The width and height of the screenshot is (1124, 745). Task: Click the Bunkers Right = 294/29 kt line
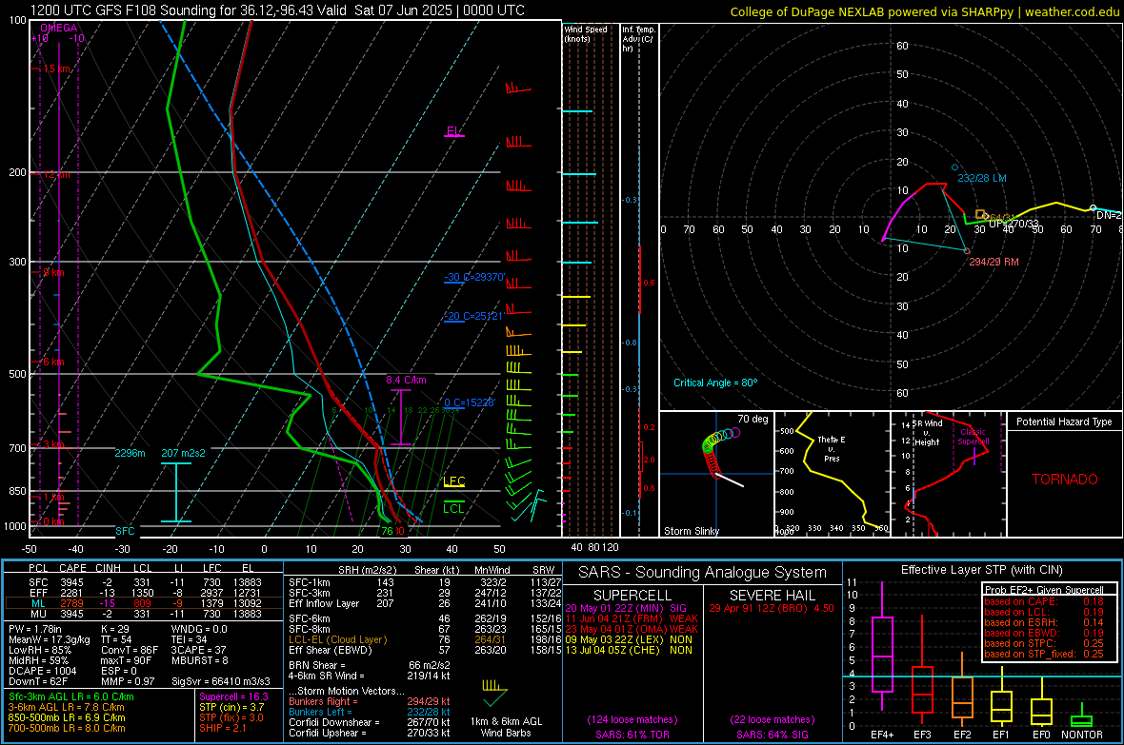click(x=370, y=701)
